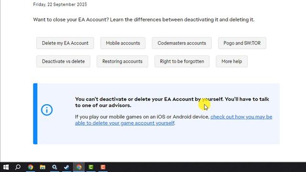Screen dimensions: 306x172
Task: Click the bold 'You can't deactivate or delete' notice
Action: (172, 102)
